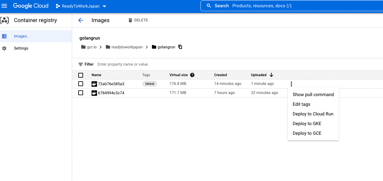The height and width of the screenshot is (181, 383).
Task: Open image 6784994c3c74 link
Action: tap(111, 93)
